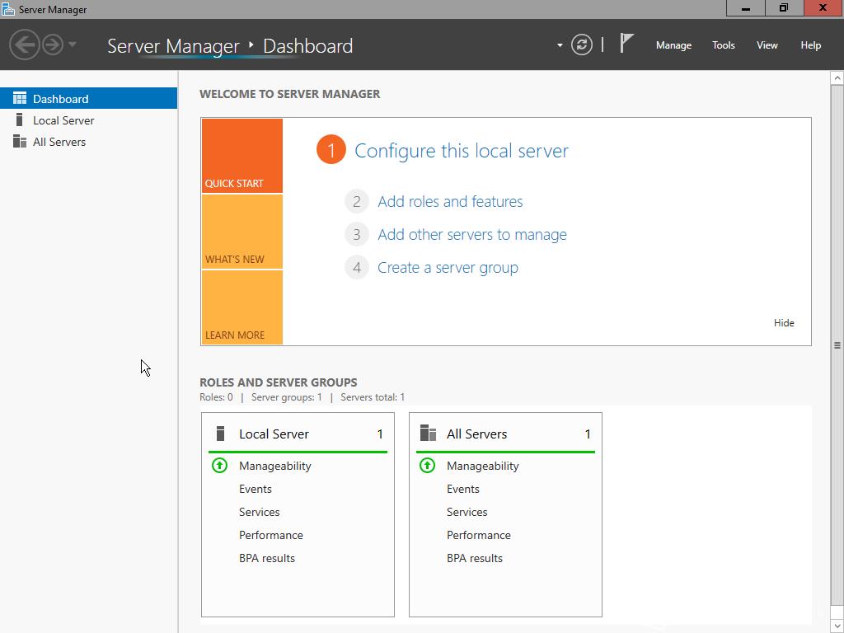Click green Manageability status icon in Local Server
This screenshot has height=633, width=844.
tap(219, 465)
